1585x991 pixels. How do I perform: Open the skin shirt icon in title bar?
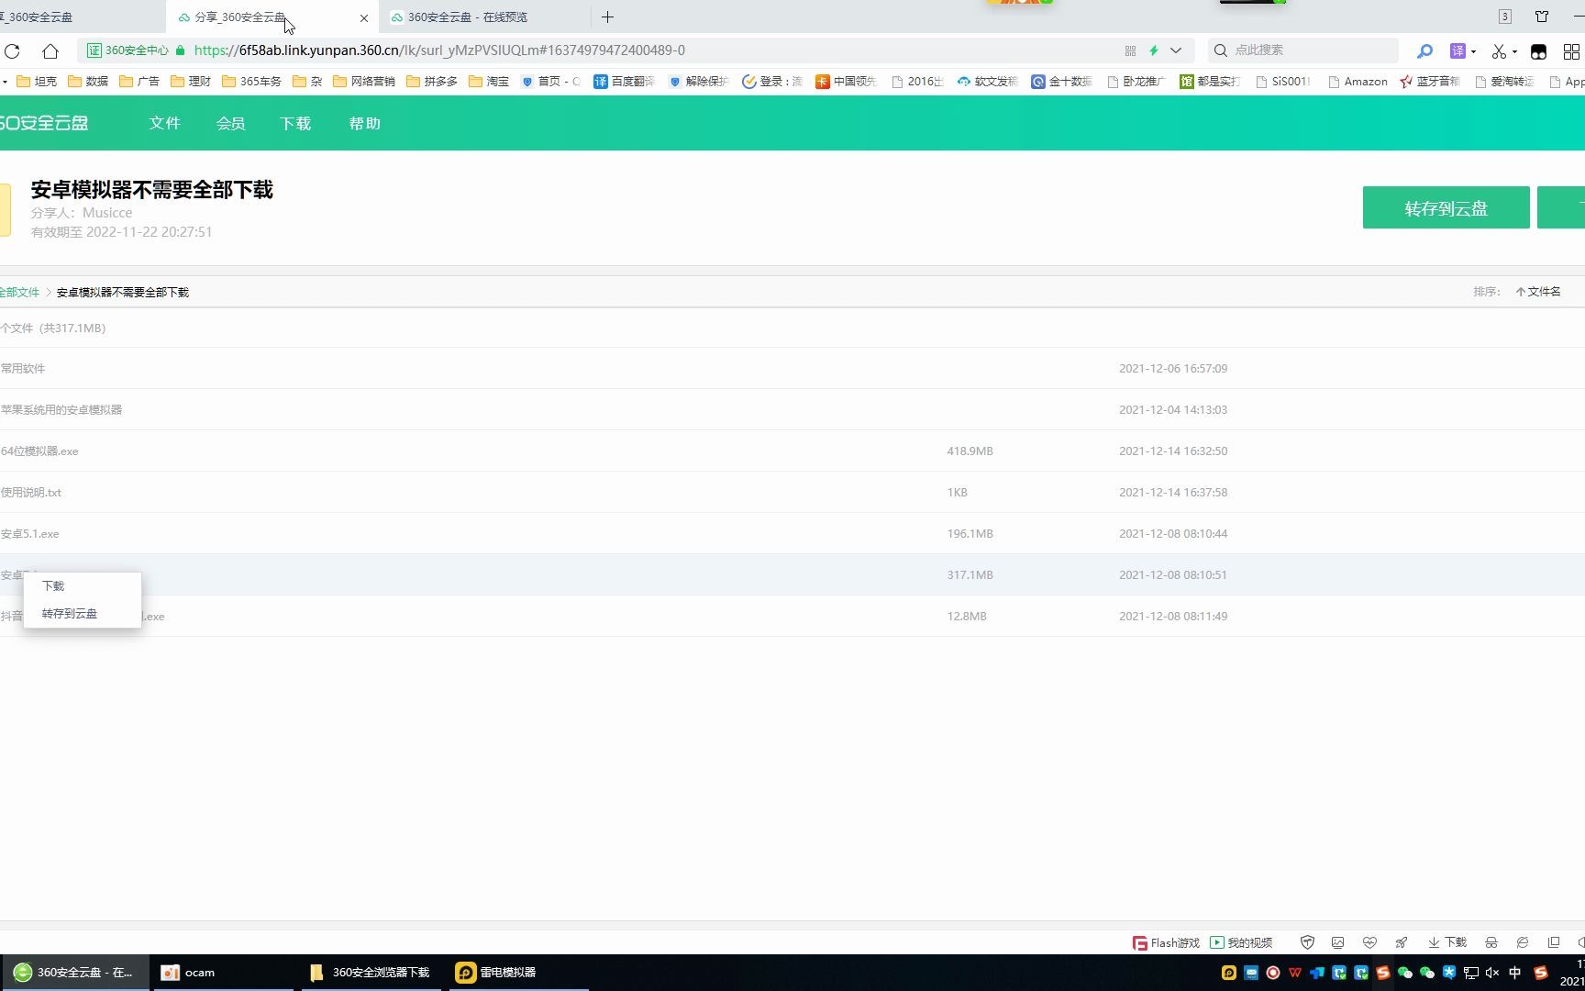pyautogui.click(x=1542, y=17)
